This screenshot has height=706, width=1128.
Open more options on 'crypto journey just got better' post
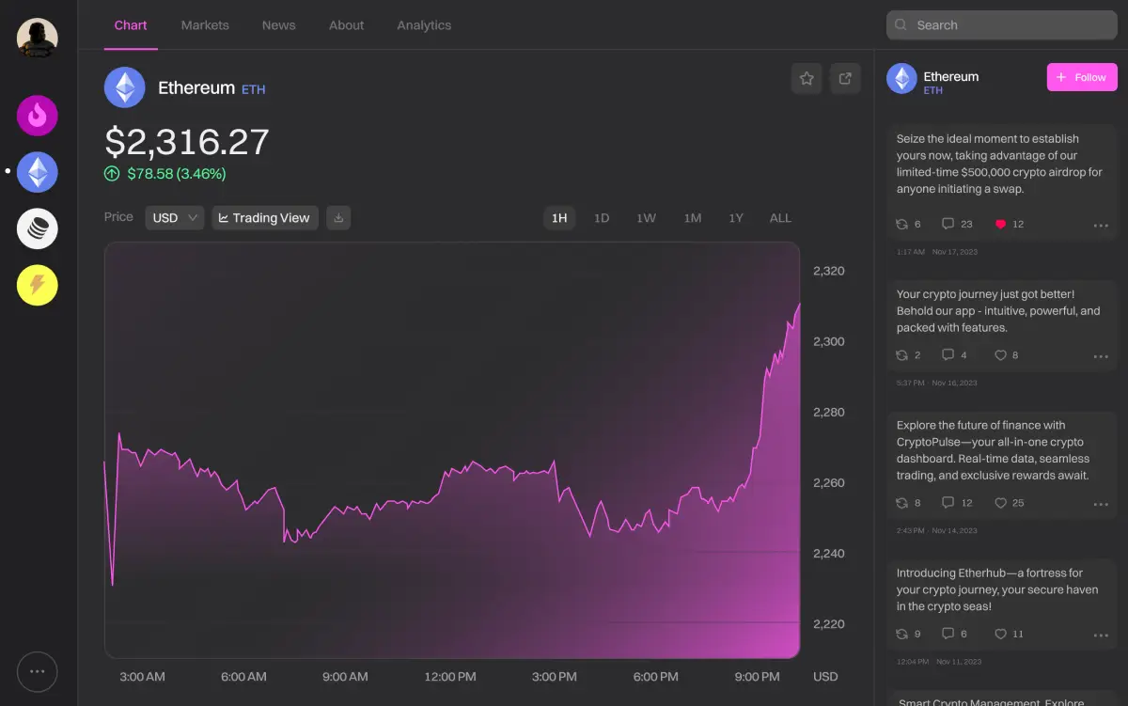(1101, 356)
